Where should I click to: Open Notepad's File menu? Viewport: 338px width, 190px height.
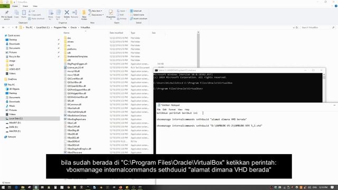pyautogui.click(x=159, y=110)
